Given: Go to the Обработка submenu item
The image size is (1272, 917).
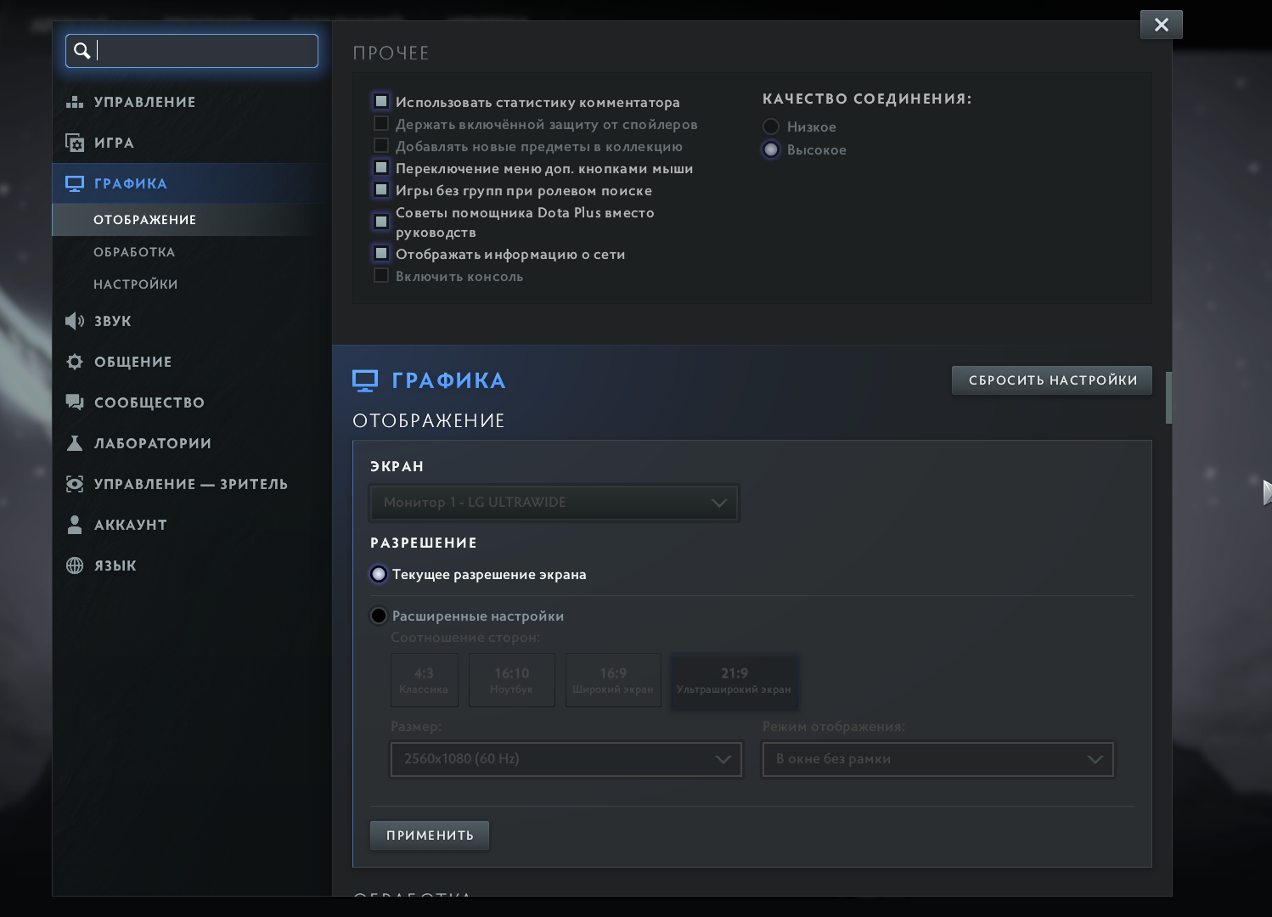Looking at the screenshot, I should 134,252.
